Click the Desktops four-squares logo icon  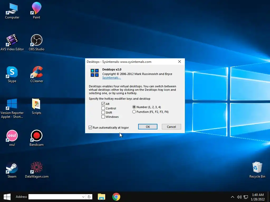[x=95, y=73]
